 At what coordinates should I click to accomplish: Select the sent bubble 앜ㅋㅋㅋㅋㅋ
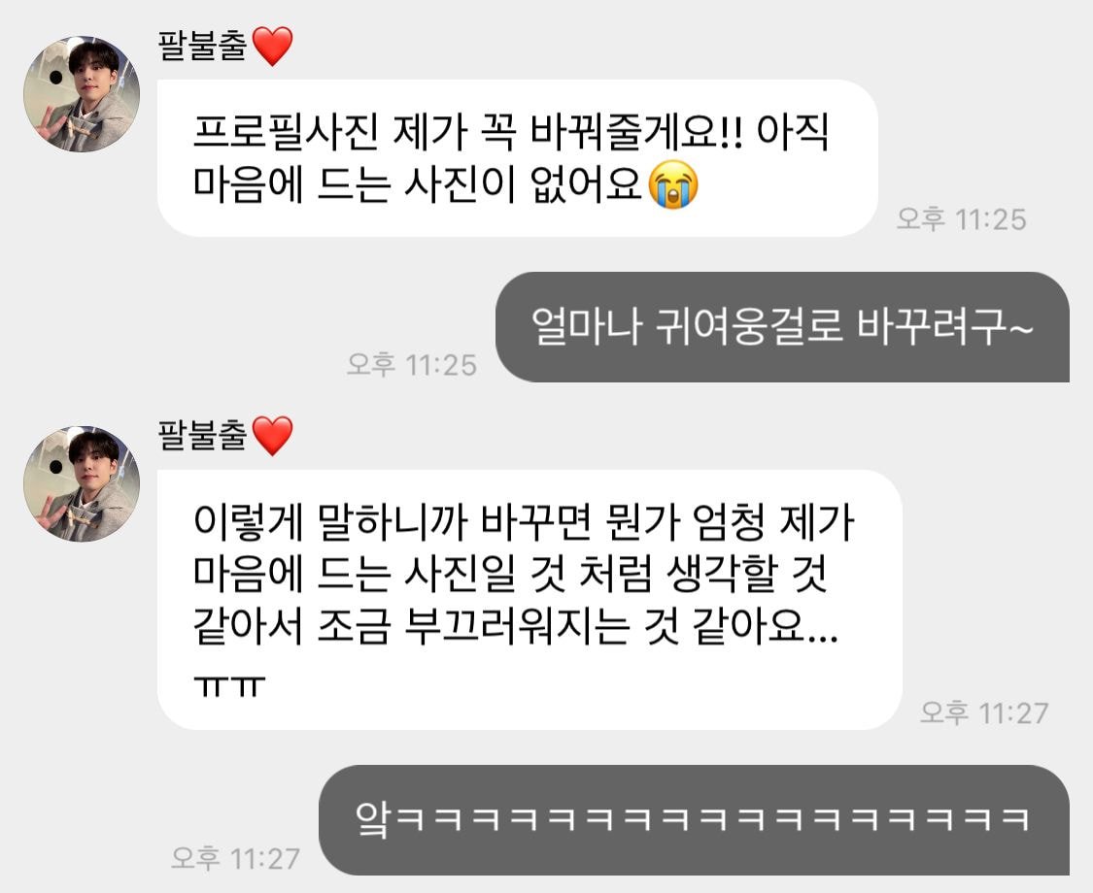point(695,820)
